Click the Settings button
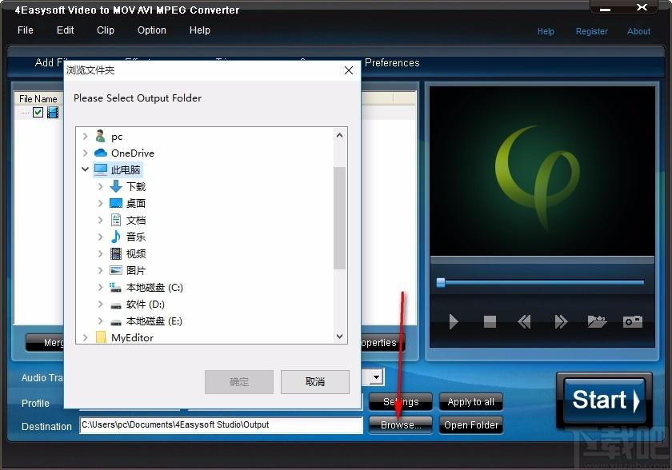The height and width of the screenshot is (470, 672). [401, 402]
